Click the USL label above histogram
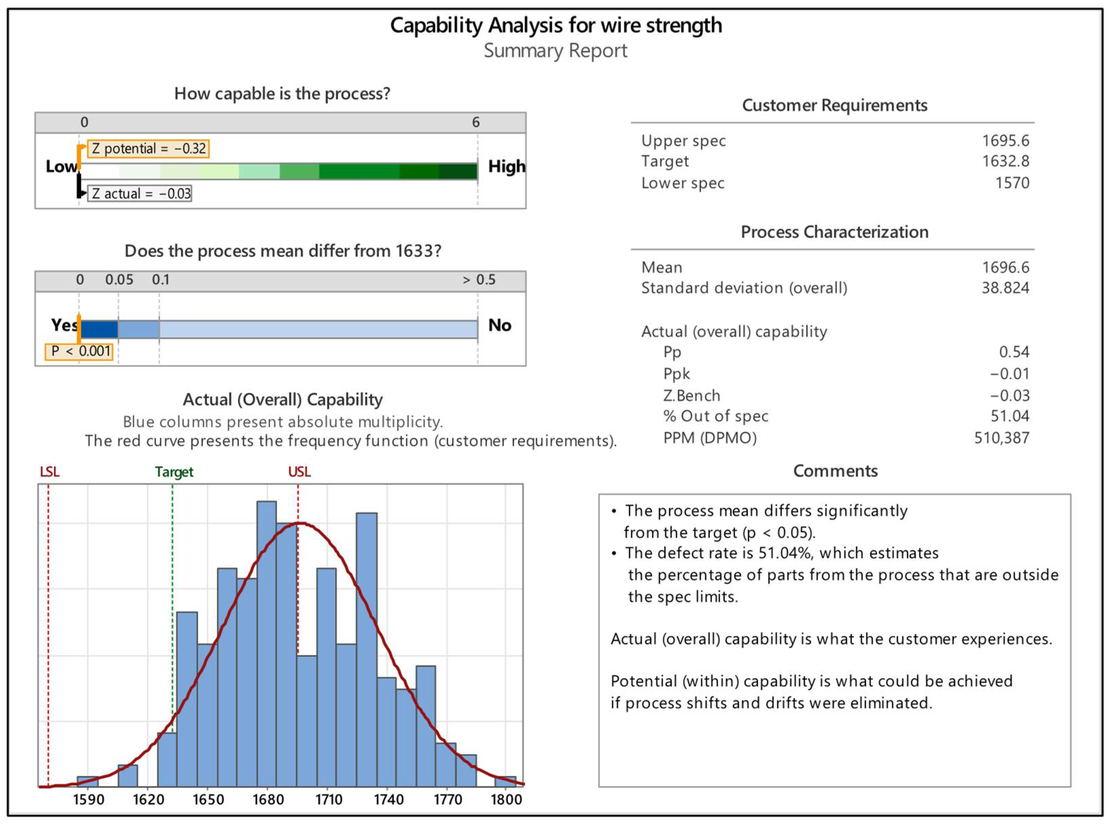Screen dimensions: 1111x824 tap(299, 472)
